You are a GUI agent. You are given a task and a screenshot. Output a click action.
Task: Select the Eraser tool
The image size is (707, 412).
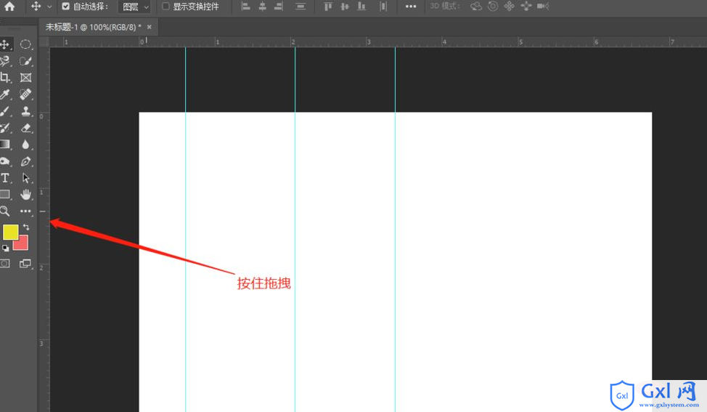coord(25,128)
